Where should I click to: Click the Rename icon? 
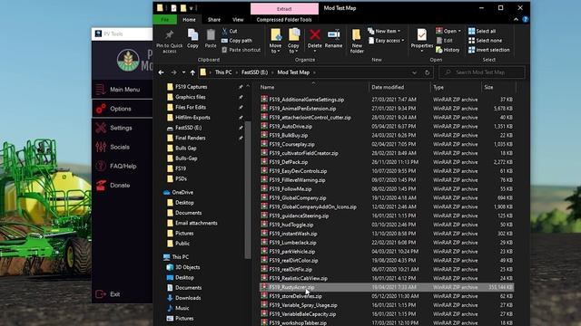tap(333, 34)
